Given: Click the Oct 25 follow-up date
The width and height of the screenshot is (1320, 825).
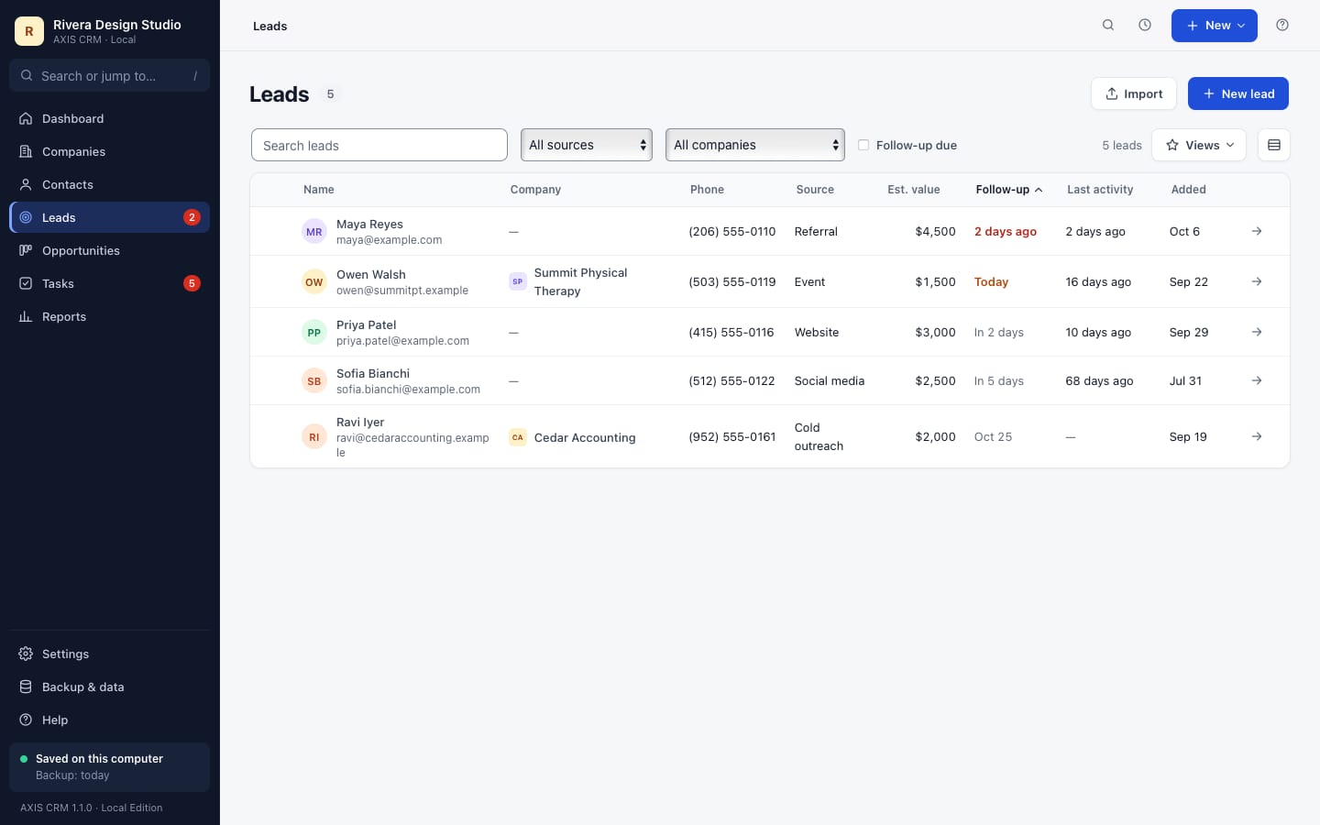Looking at the screenshot, I should (x=993, y=436).
